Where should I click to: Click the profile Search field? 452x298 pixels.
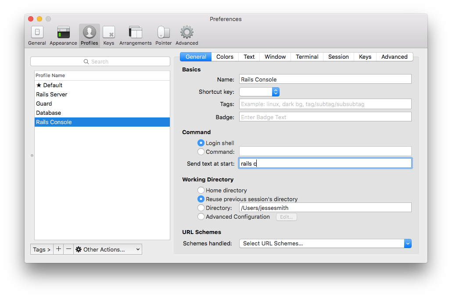coord(100,61)
